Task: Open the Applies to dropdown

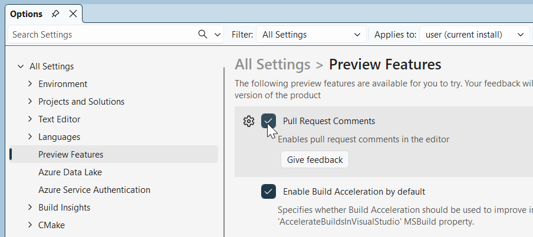Action: click(474, 35)
